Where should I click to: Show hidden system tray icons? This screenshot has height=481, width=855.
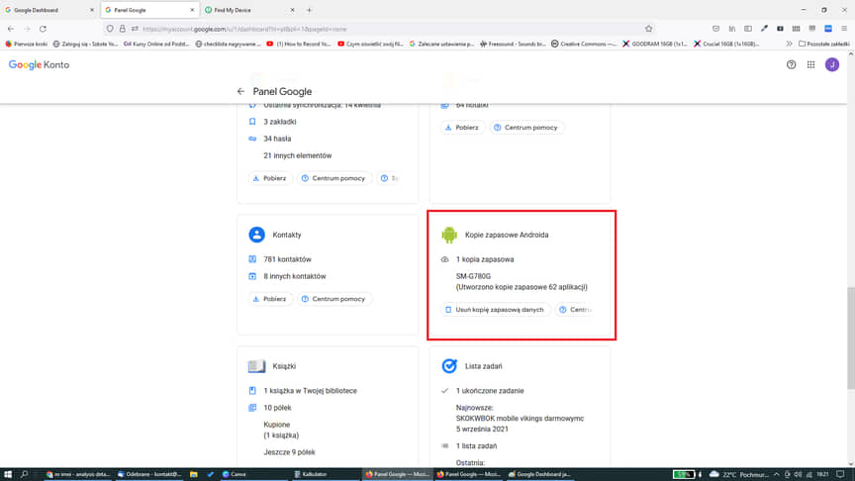(777, 474)
